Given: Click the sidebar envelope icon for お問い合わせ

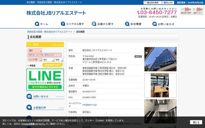Looking at the screenshot, I should 29,96.
